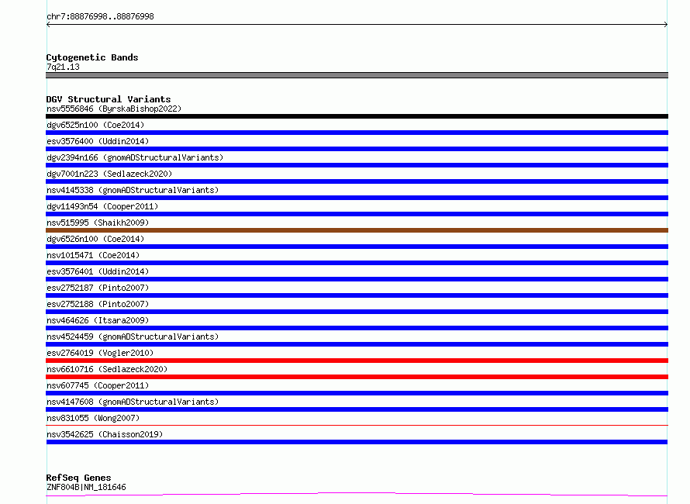Select nsv4147608 (gnomADStructuralVariants) label
This screenshot has width=690, height=504.
click(133, 402)
